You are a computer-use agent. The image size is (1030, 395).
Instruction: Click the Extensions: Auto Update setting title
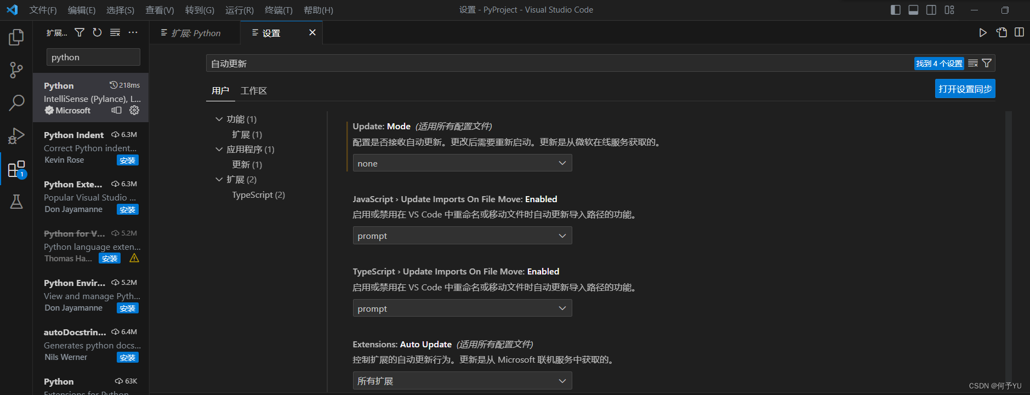coord(402,344)
